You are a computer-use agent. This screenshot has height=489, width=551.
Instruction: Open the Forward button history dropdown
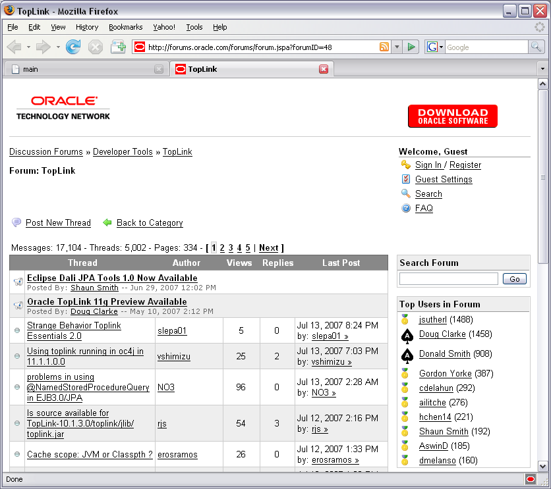[x=58, y=47]
